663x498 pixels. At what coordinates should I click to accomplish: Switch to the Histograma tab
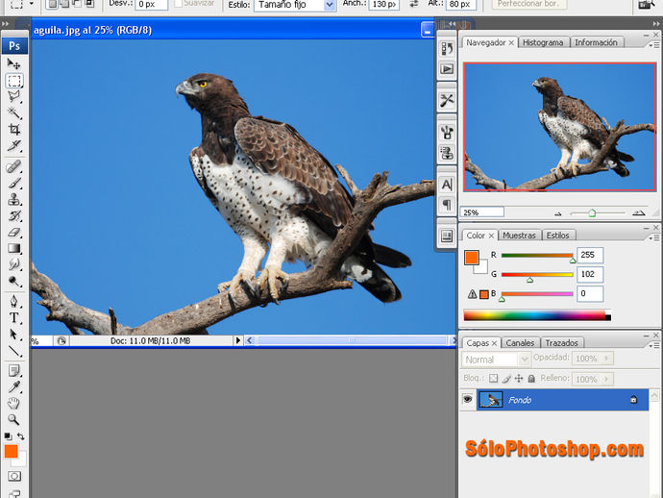tap(543, 42)
